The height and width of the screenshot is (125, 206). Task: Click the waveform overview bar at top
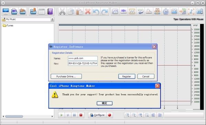[125, 25]
